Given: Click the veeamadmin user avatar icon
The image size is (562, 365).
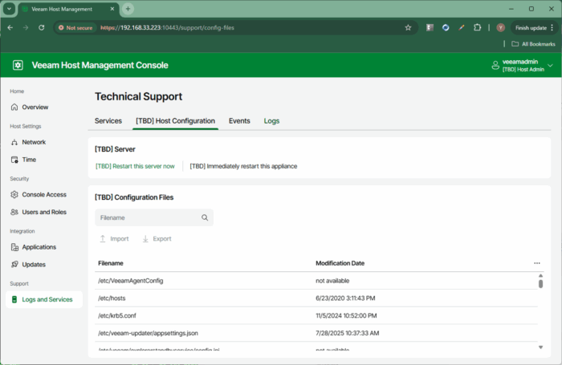Looking at the screenshot, I should pyautogui.click(x=495, y=65).
